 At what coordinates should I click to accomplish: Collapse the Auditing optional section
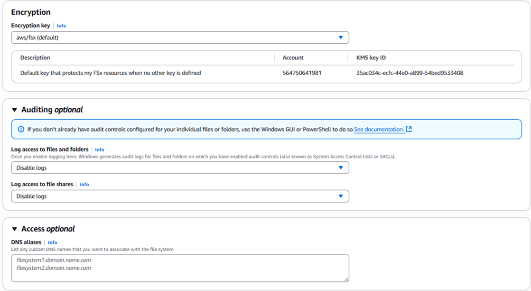coord(14,110)
